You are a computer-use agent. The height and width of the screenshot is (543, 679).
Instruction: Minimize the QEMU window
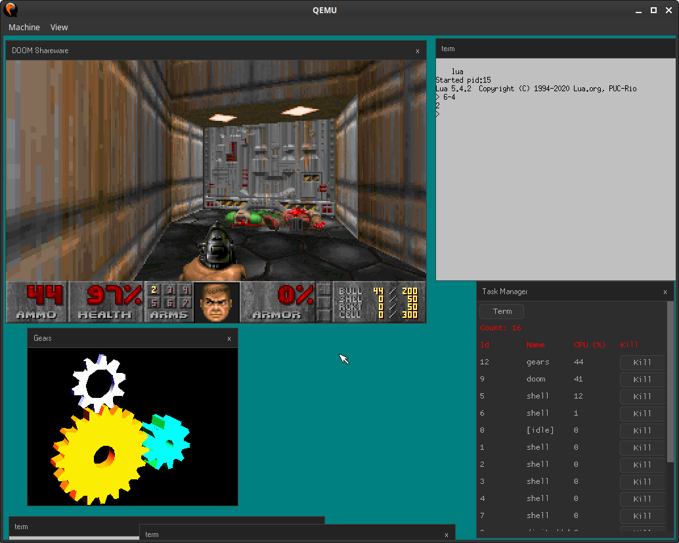tap(638, 11)
